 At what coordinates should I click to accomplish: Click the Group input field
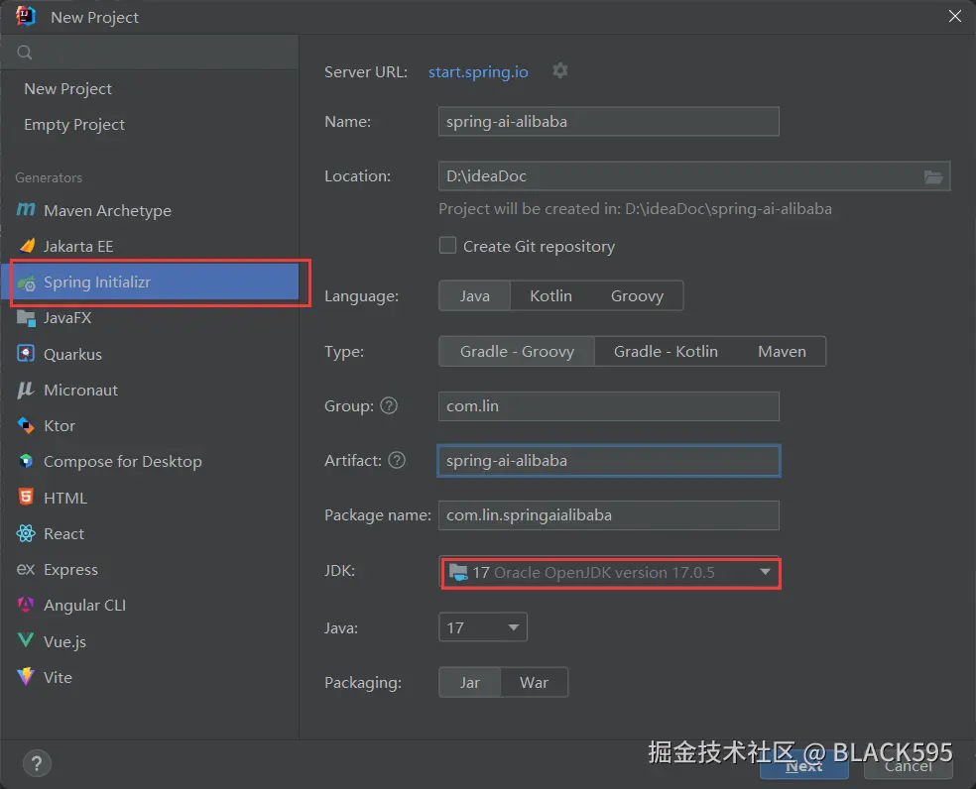(x=609, y=406)
